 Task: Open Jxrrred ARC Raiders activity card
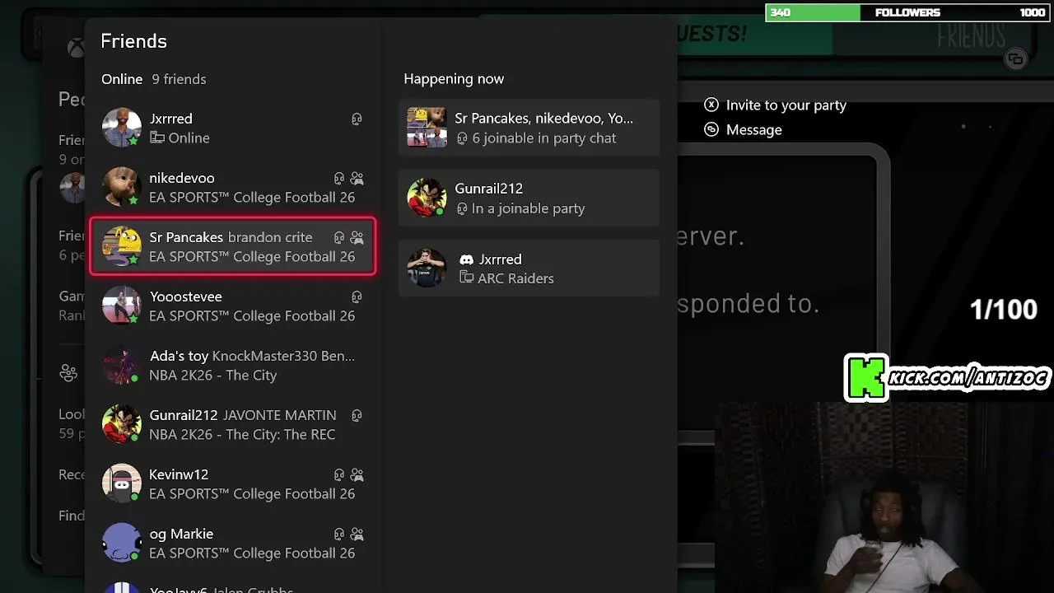point(529,268)
